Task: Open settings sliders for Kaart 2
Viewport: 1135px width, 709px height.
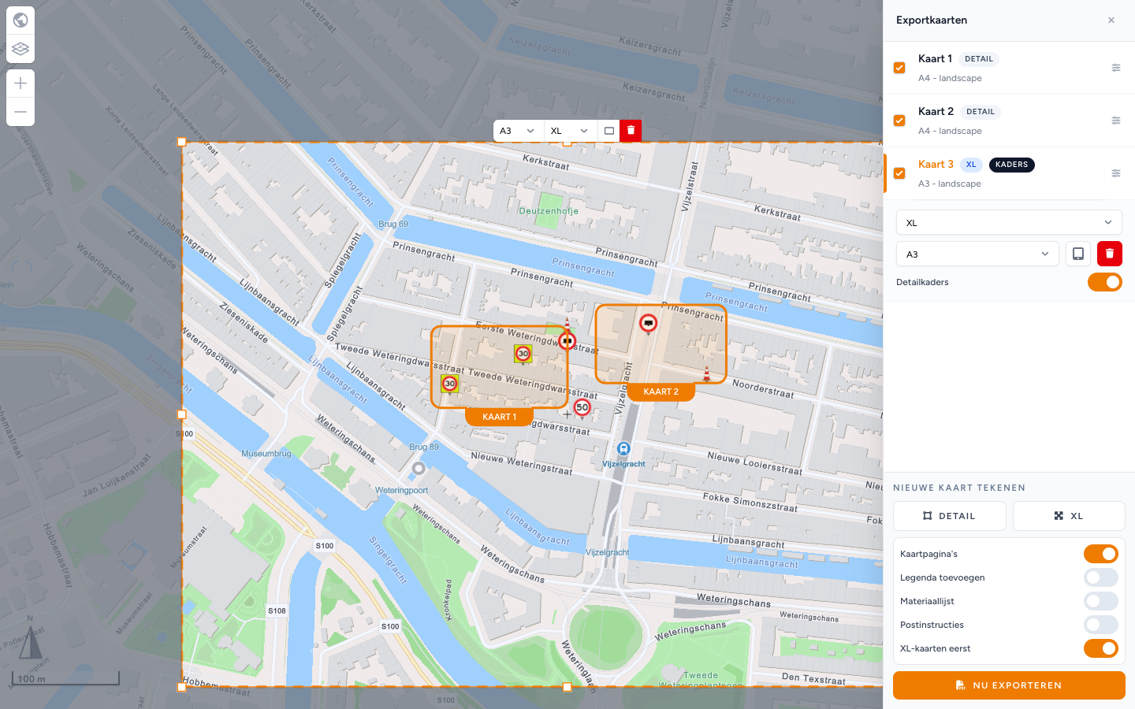Action: point(1116,121)
